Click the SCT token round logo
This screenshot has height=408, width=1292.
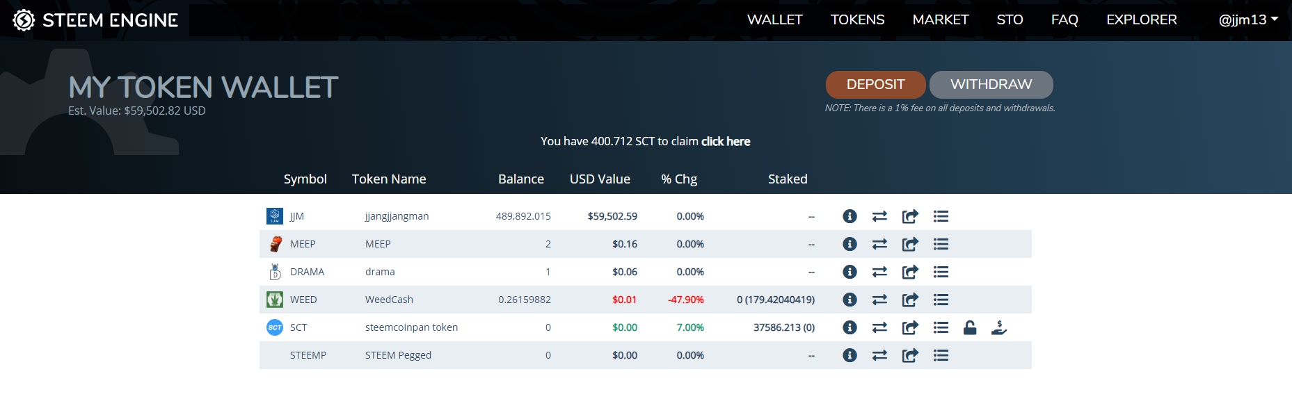point(275,327)
